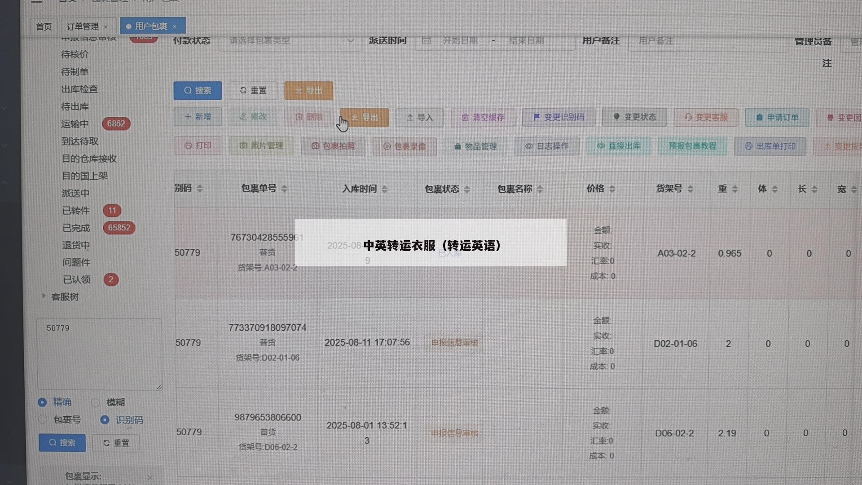Click package number 773370918097074

pyautogui.click(x=268, y=328)
